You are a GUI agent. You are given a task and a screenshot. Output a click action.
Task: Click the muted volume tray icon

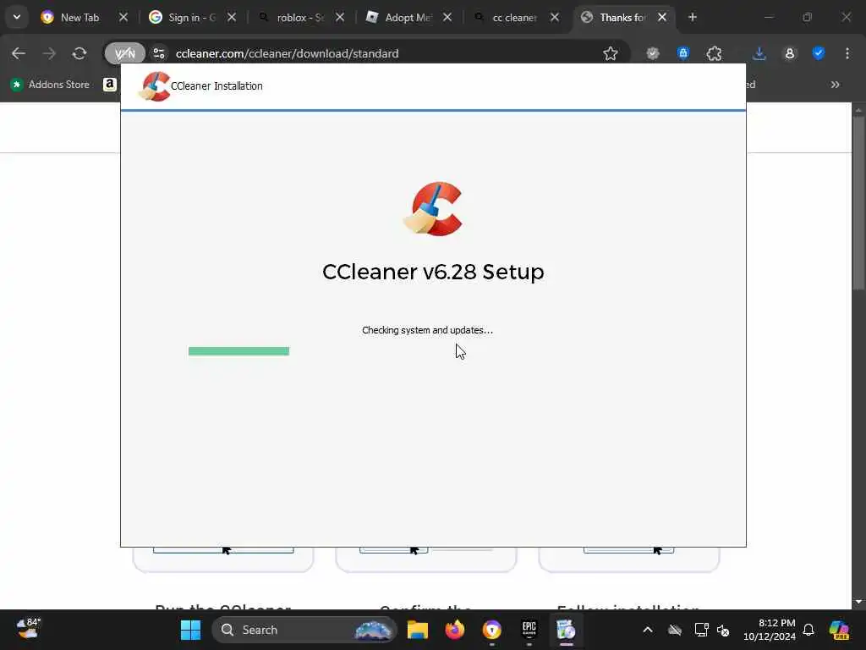point(723,630)
